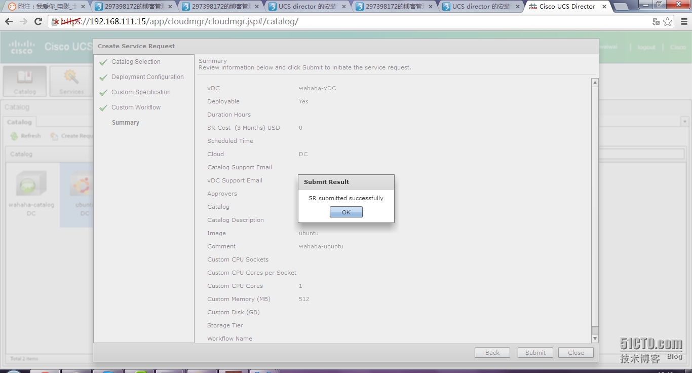Click the browser forward arrow

click(x=23, y=22)
